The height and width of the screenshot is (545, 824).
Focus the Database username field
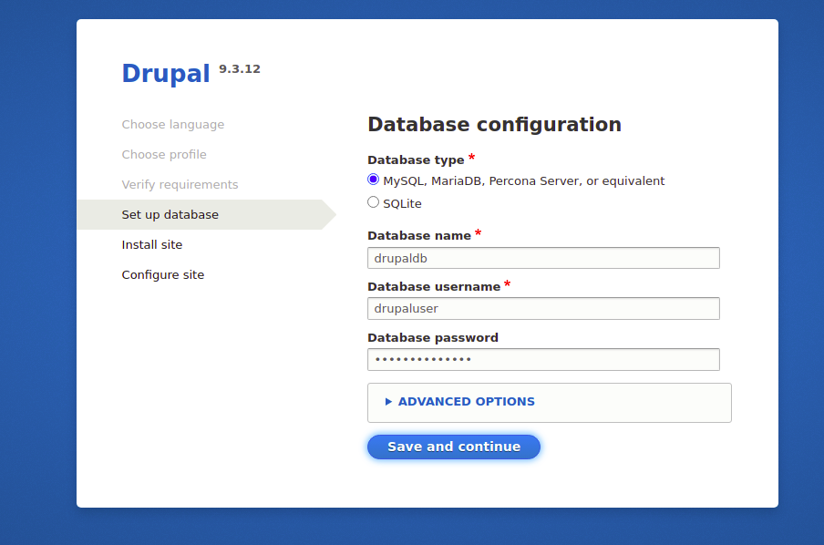(543, 309)
